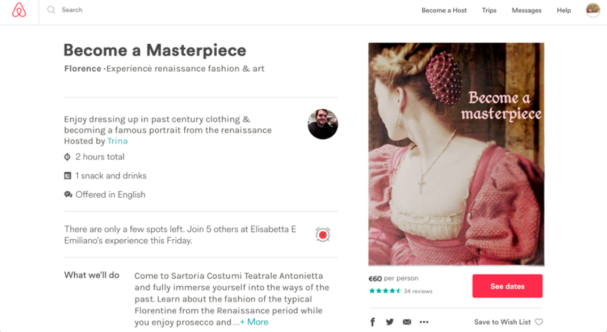Screen dimensions: 607x332
Task: Click the Airbnb logo icon
Action: click(x=19, y=10)
